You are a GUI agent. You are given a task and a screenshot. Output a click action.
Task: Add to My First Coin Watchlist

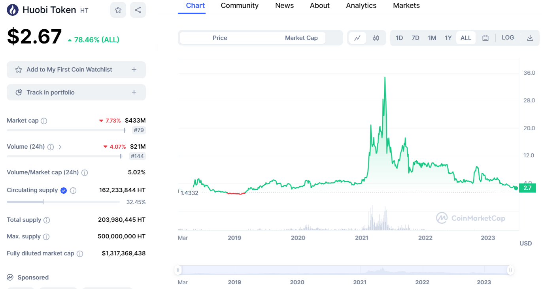(x=76, y=70)
